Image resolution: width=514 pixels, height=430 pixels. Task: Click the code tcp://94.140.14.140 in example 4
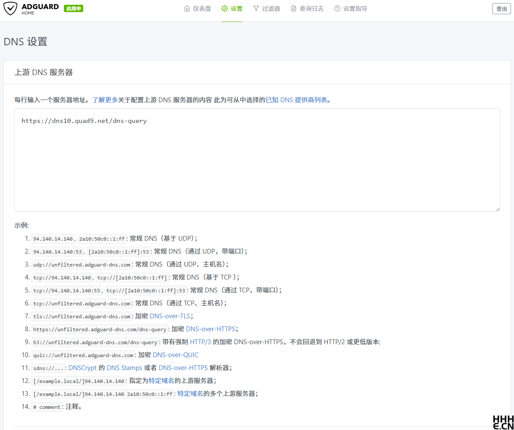pyautogui.click(x=62, y=278)
